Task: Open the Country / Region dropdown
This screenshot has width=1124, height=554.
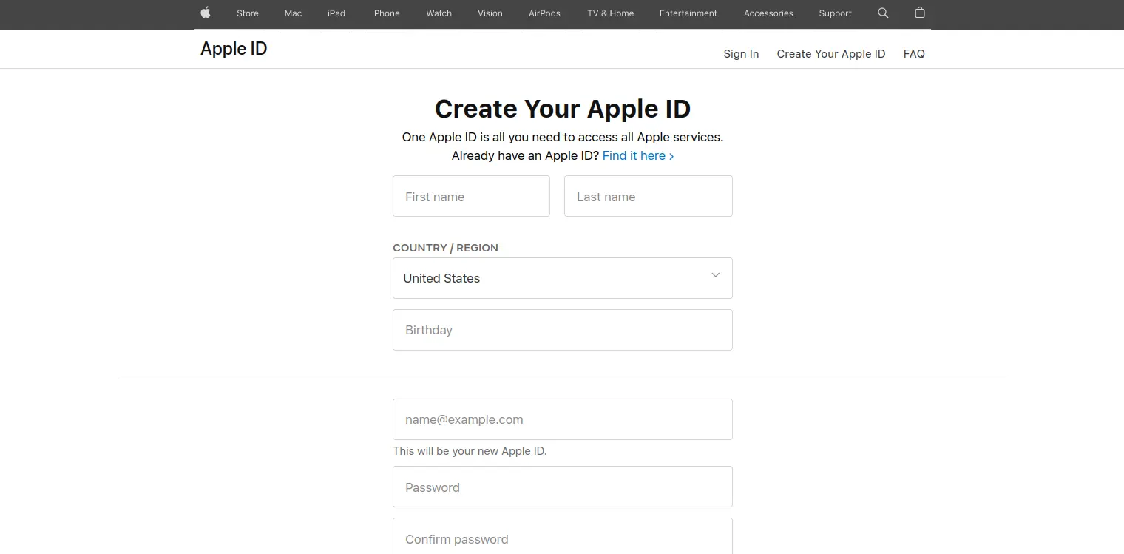Action: pos(563,278)
